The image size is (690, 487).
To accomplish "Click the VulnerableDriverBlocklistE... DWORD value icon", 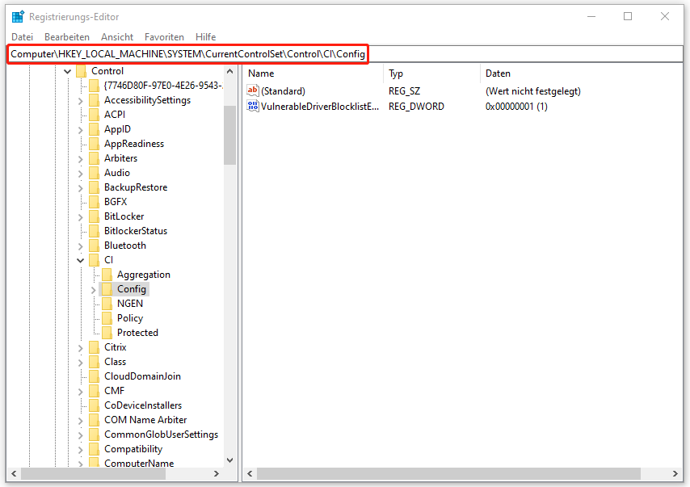I will (x=253, y=106).
